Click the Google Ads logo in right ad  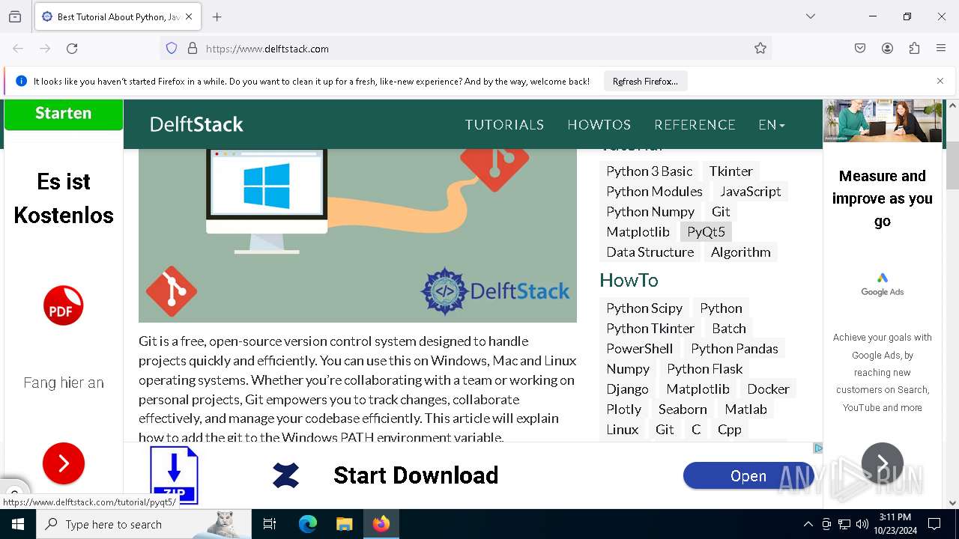(882, 284)
